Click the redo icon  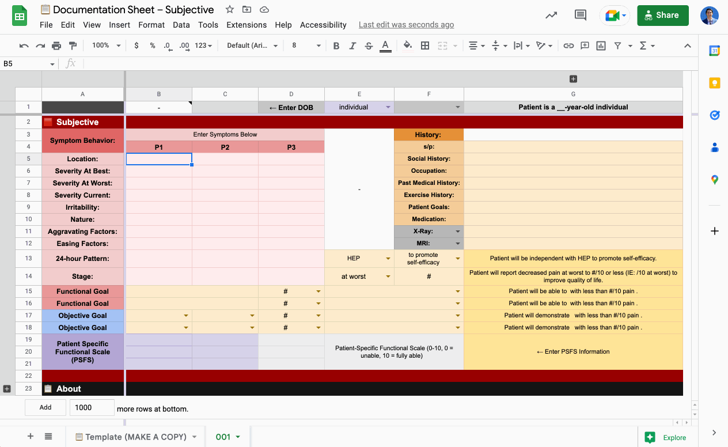point(40,46)
